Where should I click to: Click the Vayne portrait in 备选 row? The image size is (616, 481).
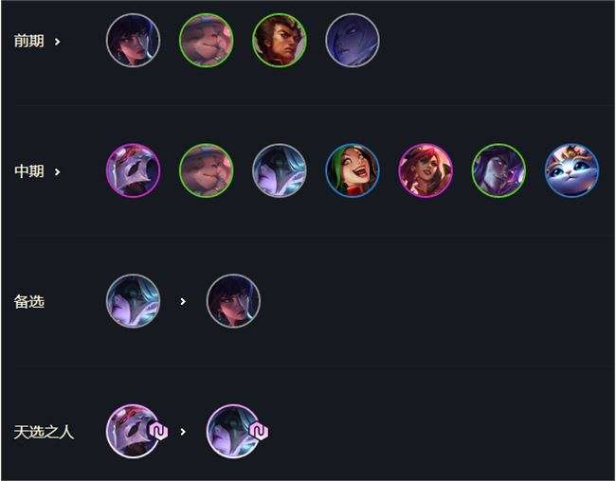(233, 301)
